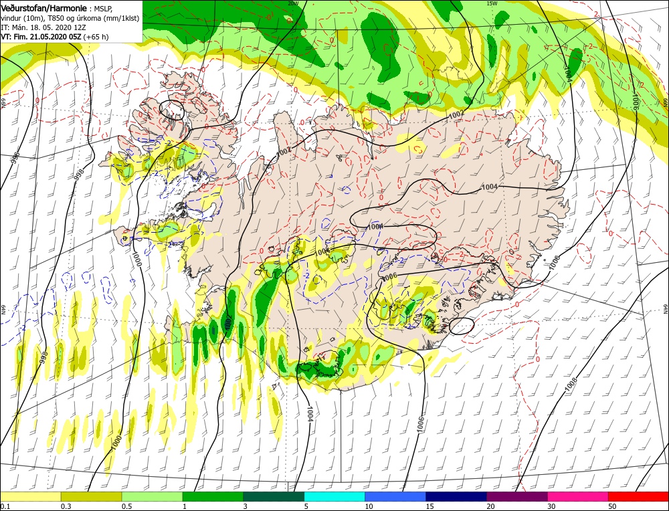Select the 'vindur (10m), T850 og úrkoma' line

70,18
